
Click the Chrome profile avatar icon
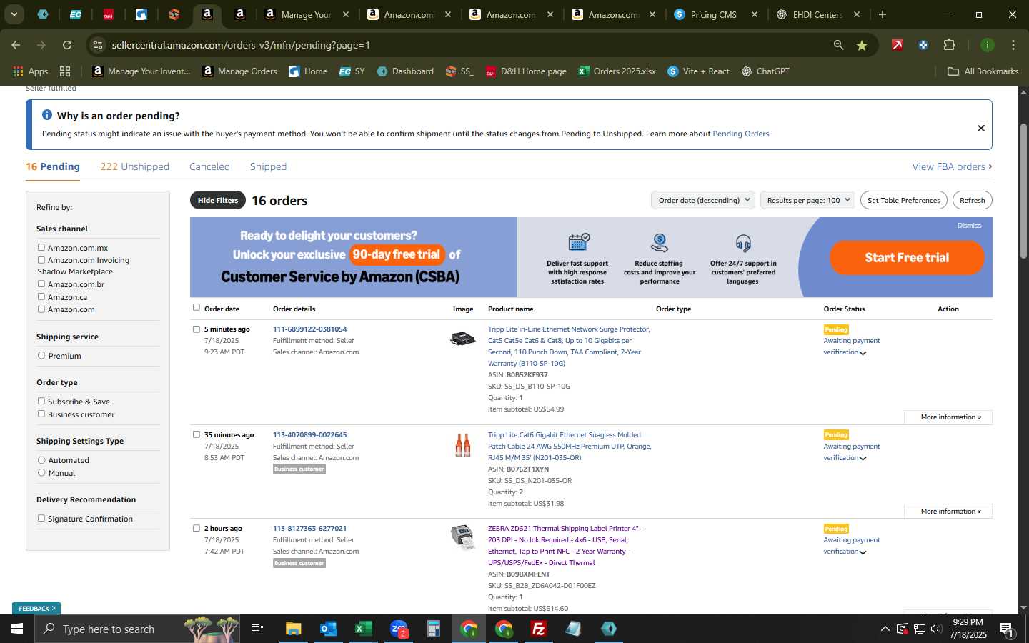pyautogui.click(x=988, y=45)
